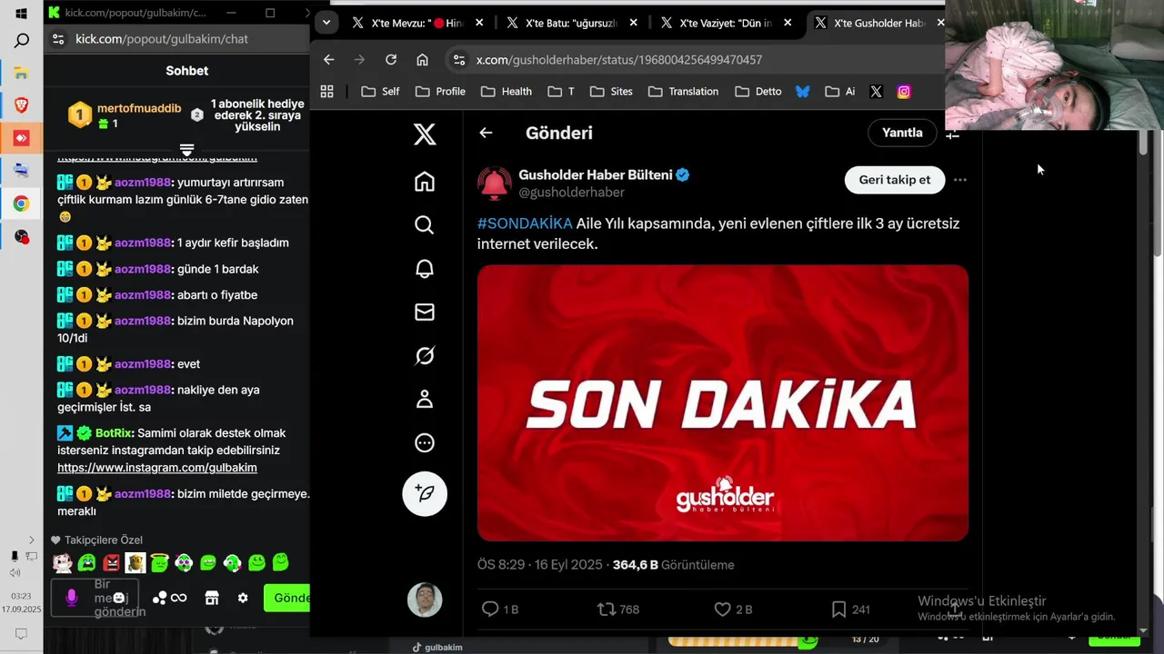Toggle the microphone button in Kick chat
Screen dimensions: 1164x654
pos(72,598)
